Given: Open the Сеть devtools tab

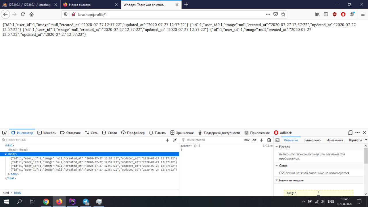Looking at the screenshot, I should click(91, 133).
